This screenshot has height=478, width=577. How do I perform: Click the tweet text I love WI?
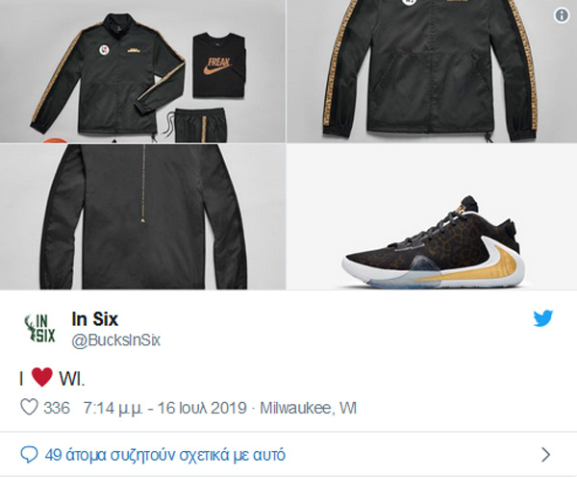point(52,378)
